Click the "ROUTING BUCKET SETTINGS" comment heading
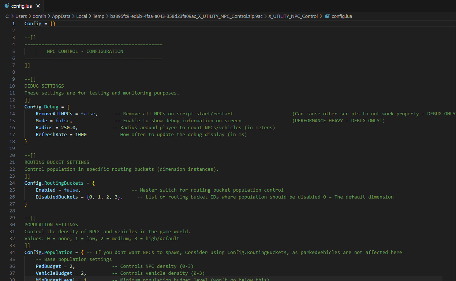Image resolution: width=456 pixels, height=281 pixels. [x=57, y=162]
